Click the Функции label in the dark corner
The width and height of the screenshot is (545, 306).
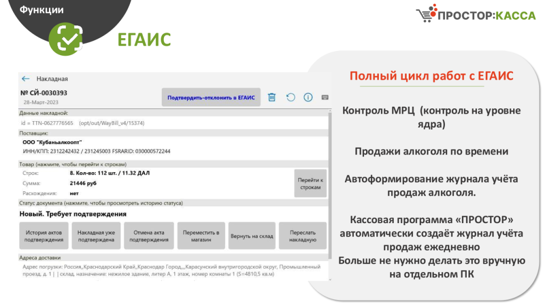click(42, 10)
